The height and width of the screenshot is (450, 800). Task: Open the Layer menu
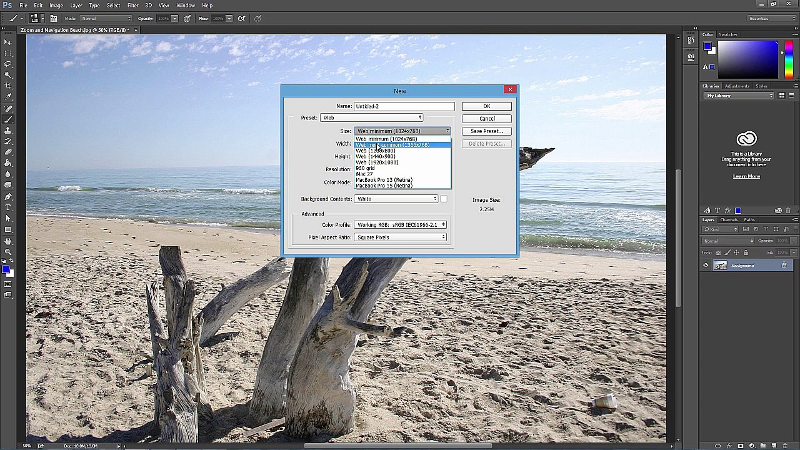[x=76, y=5]
